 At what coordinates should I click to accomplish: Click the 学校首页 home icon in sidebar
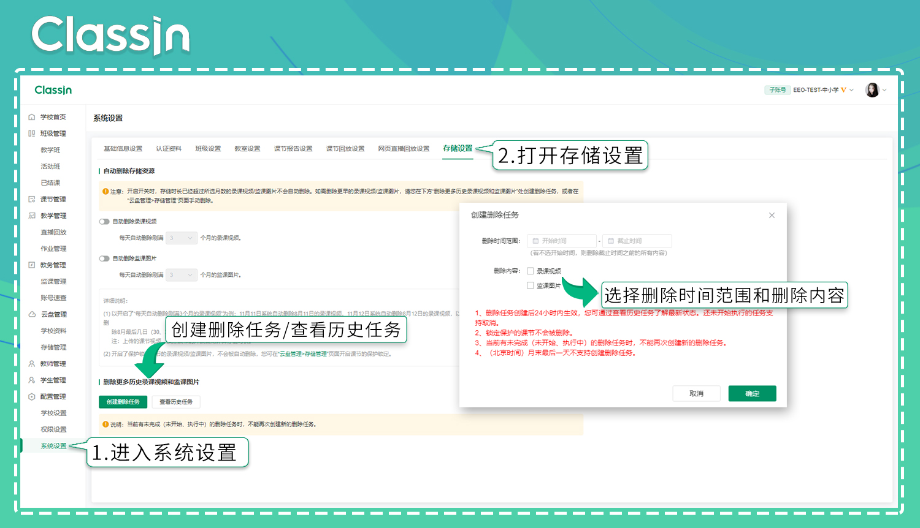pyautogui.click(x=32, y=117)
